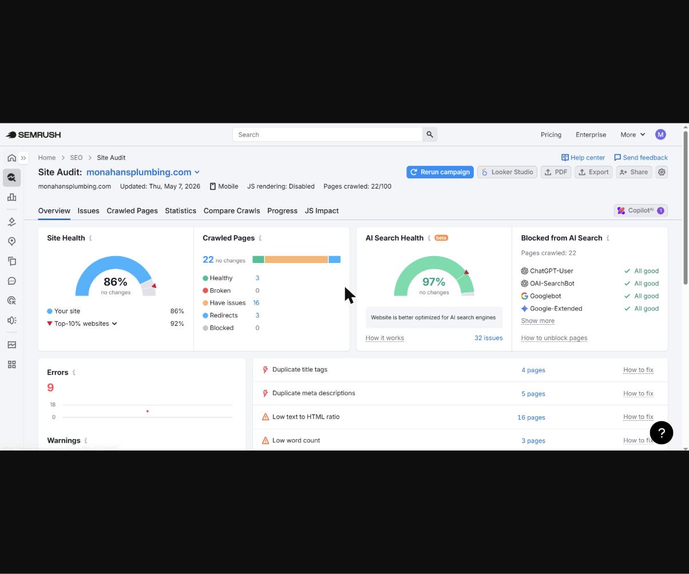
Task: Open the Copilot AI button
Action: [640, 210]
